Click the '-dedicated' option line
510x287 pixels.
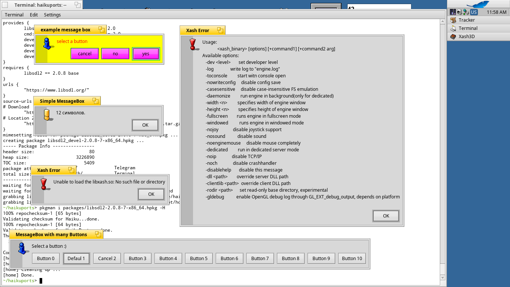pos(252,150)
